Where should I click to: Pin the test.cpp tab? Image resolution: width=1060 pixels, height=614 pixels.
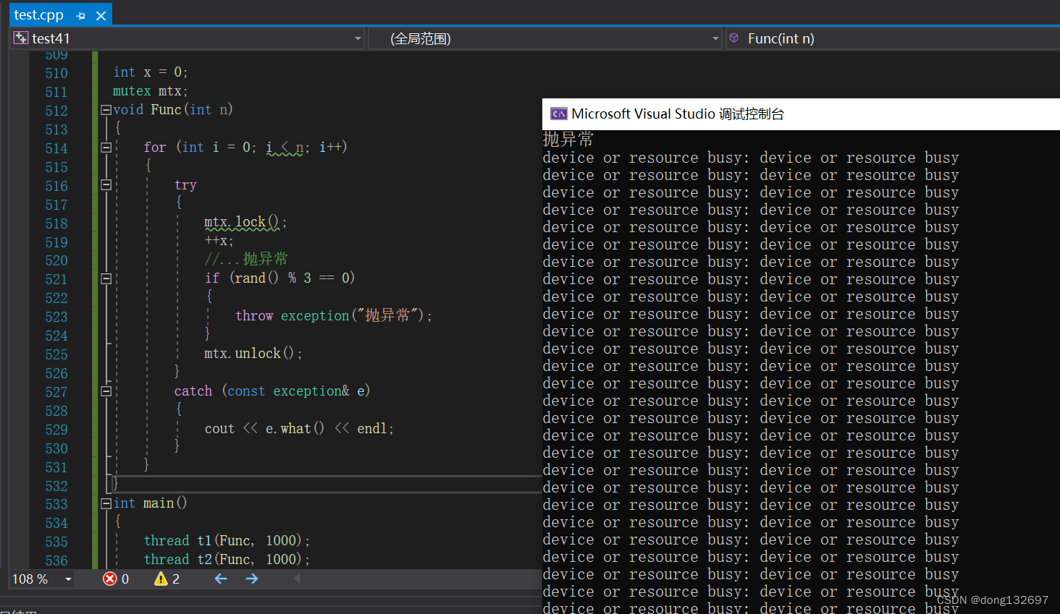coord(80,15)
